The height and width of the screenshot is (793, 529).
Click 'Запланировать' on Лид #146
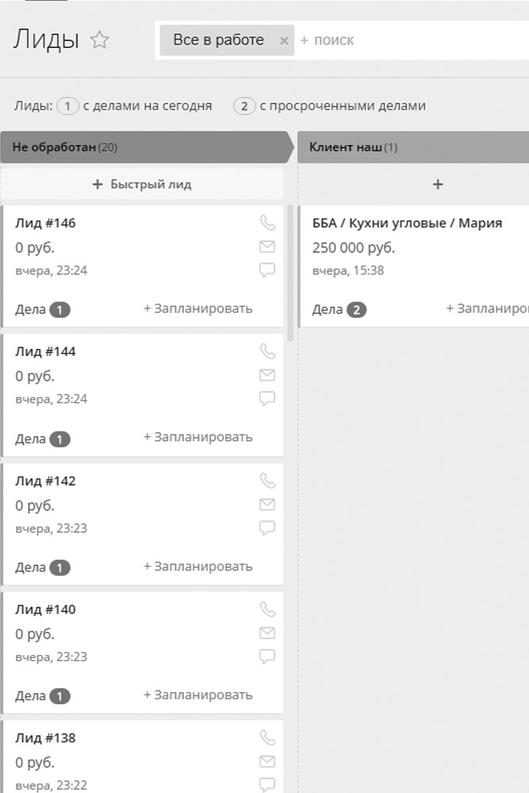(198, 308)
